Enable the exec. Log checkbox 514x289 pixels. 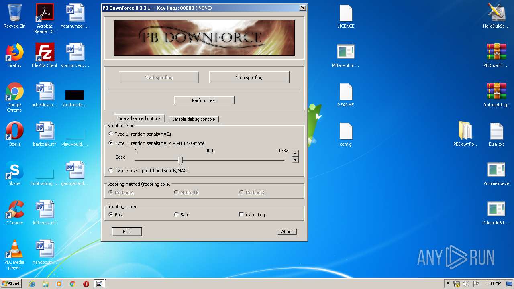pos(252,215)
